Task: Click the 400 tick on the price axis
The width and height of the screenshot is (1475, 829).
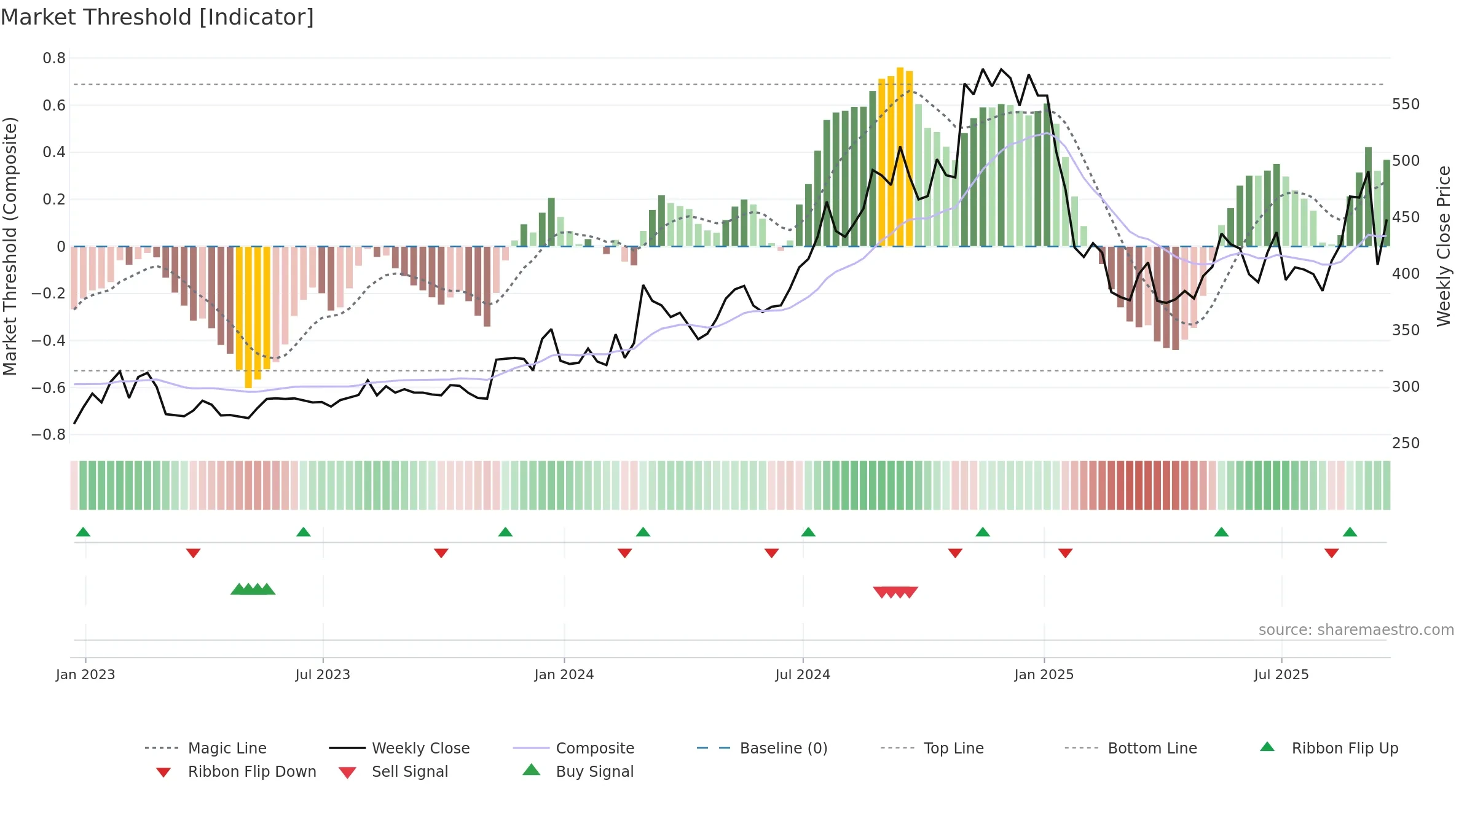Action: 1406,274
